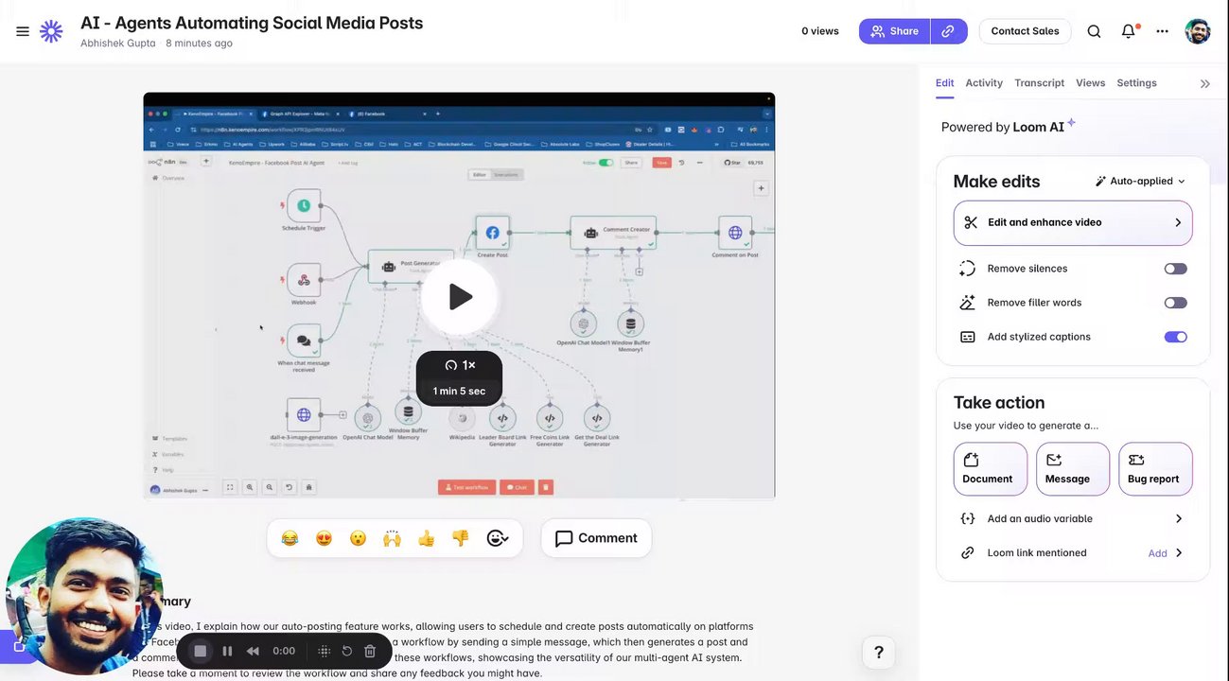The height and width of the screenshot is (681, 1229).
Task: Switch to the Activity tab
Action: [x=984, y=83]
